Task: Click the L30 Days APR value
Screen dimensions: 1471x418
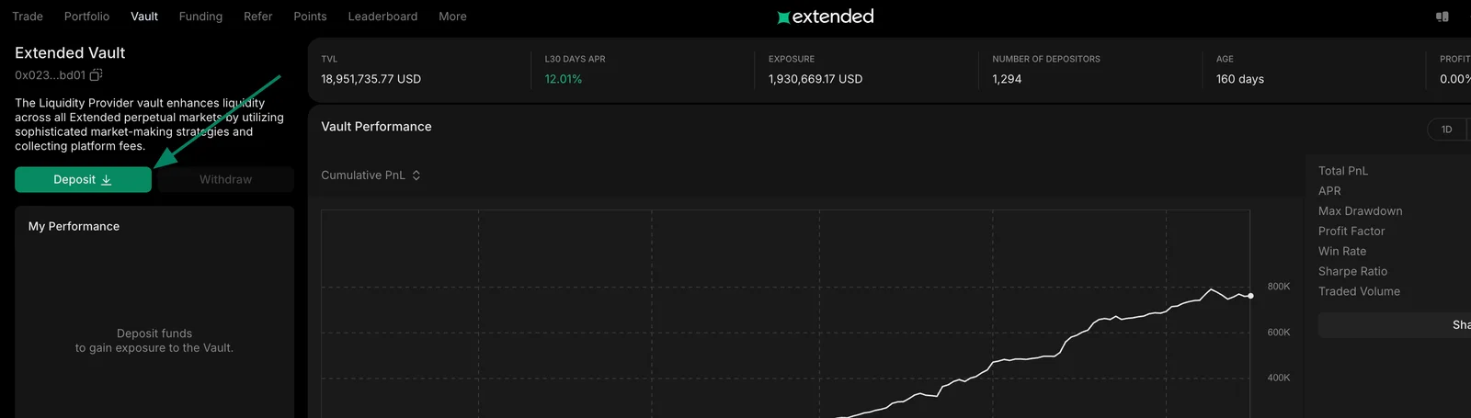Action: click(x=563, y=79)
